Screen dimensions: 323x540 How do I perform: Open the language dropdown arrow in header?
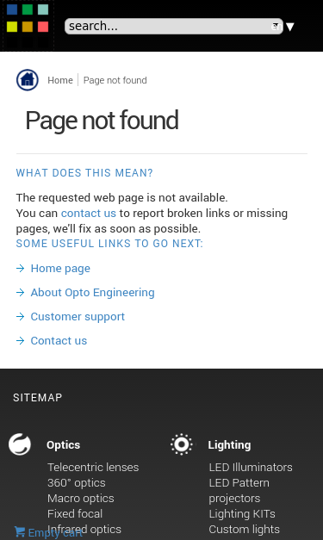(290, 27)
